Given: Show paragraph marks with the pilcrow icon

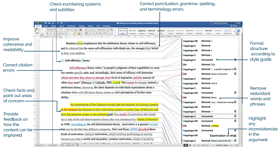Looking at the screenshot, I should coord(111,30).
